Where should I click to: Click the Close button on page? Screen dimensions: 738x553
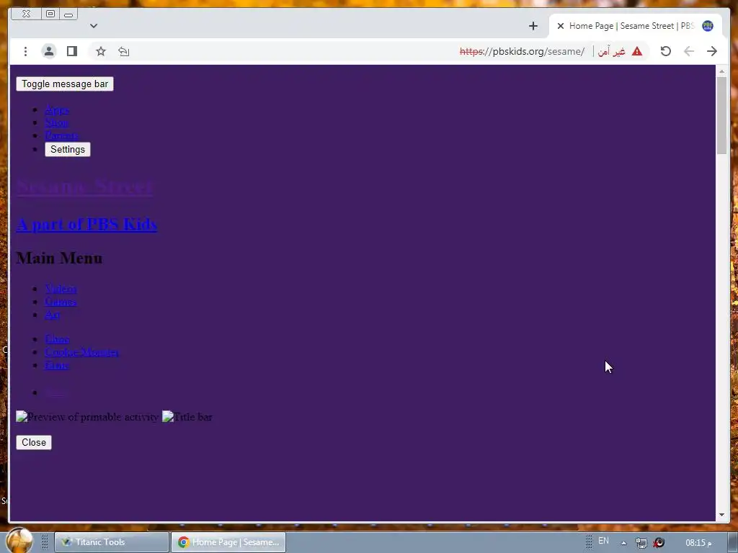pos(34,443)
